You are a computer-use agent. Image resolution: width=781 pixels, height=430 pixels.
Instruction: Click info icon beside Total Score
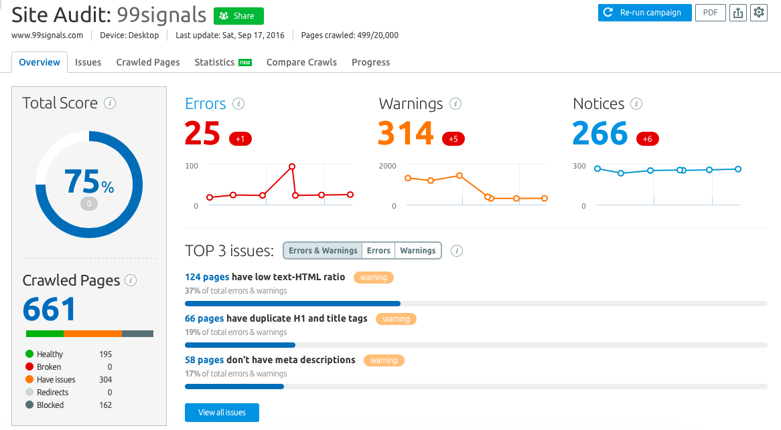pyautogui.click(x=111, y=103)
